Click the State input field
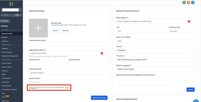The image size is (201, 102). (x=155, y=41)
